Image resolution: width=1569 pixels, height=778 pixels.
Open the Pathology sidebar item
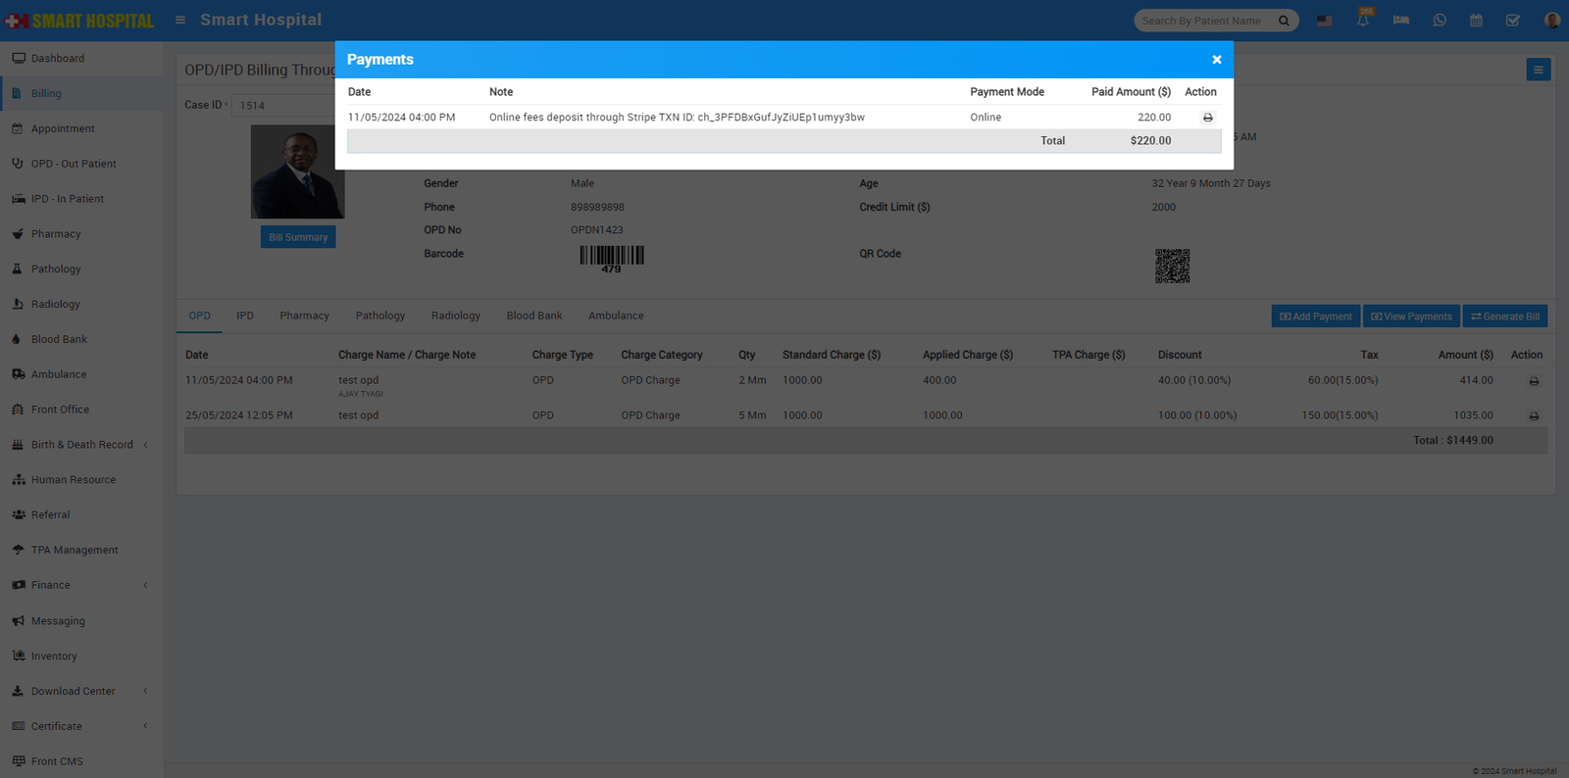56,268
